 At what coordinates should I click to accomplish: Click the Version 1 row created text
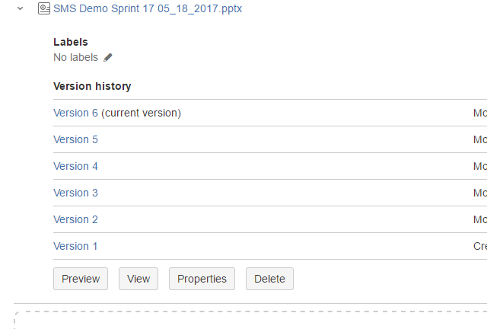(480, 246)
